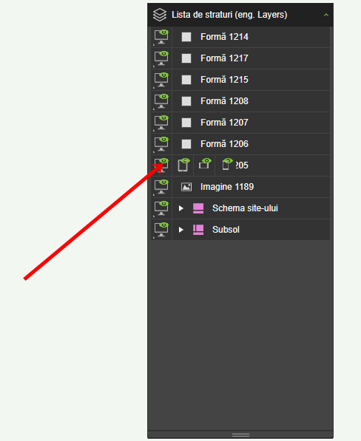Viewport: 361px width, 441px height.
Task: Toggle desktop visibility for Formă 1208
Action: click(x=161, y=101)
